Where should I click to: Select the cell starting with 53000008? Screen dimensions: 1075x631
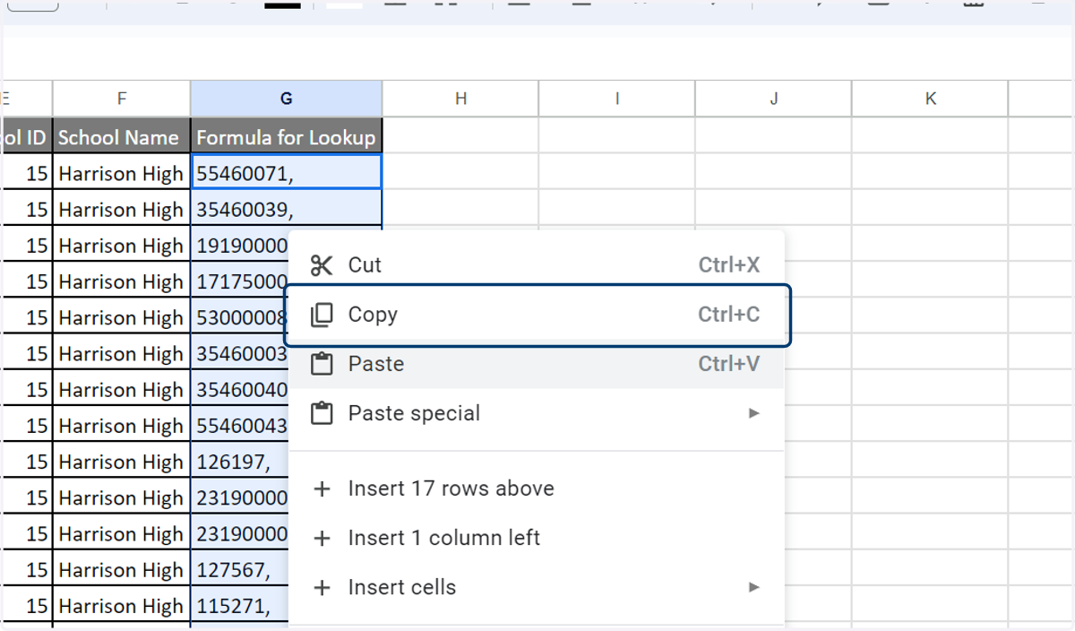point(240,317)
